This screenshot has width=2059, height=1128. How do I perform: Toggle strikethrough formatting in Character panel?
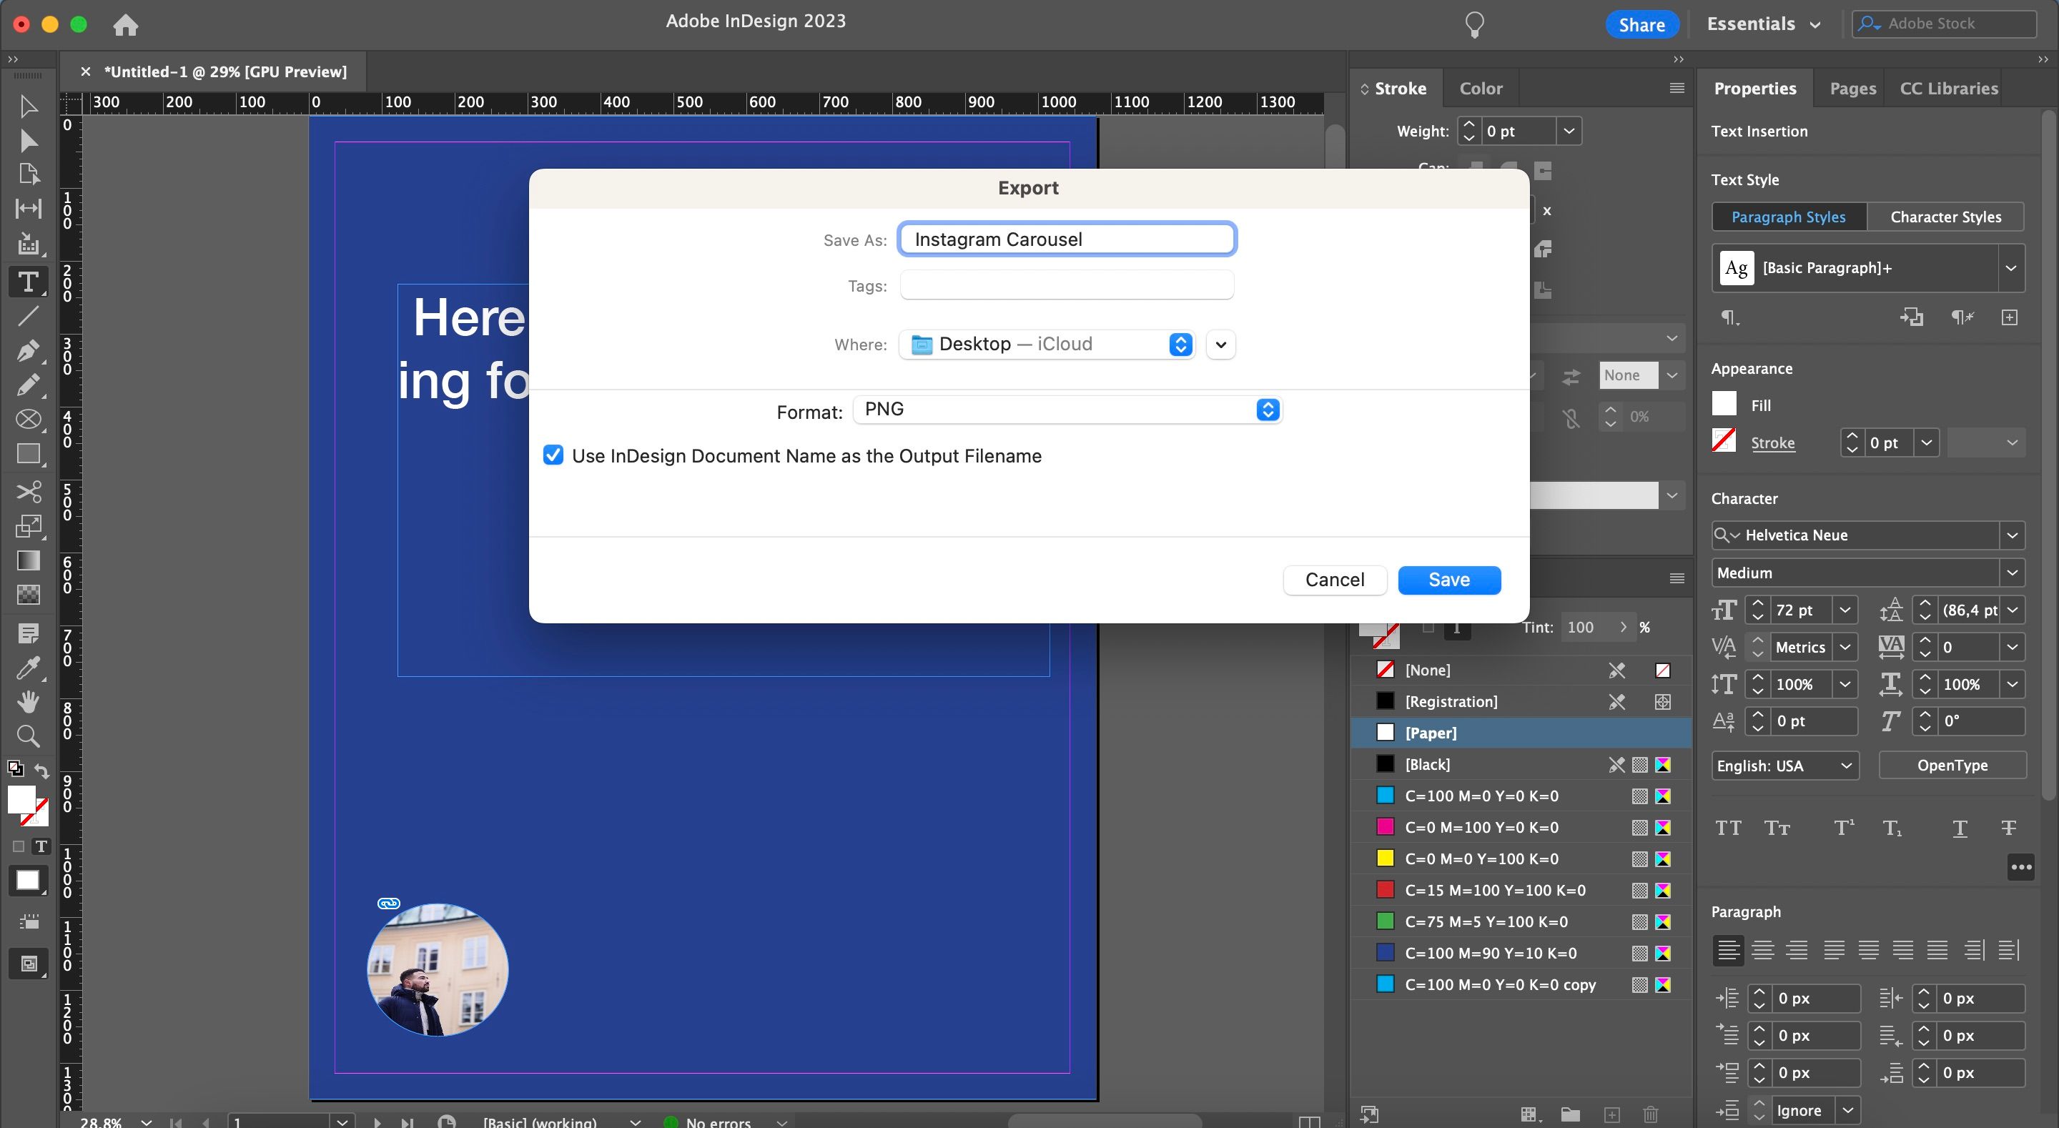pyautogui.click(x=2009, y=827)
